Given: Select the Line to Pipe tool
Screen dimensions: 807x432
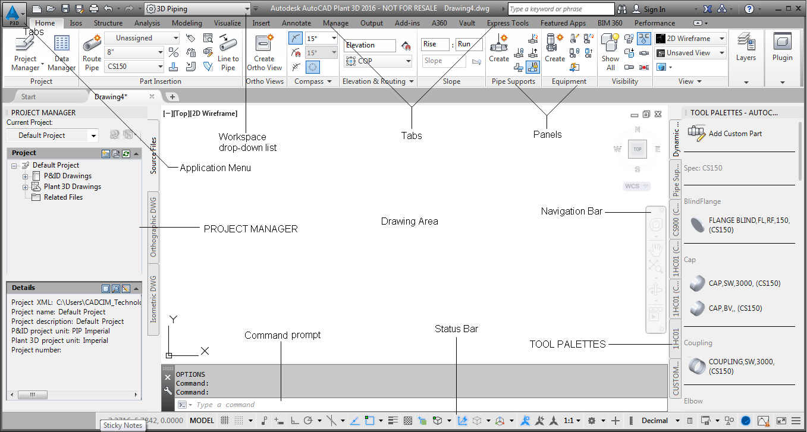Looking at the screenshot, I should (228, 52).
